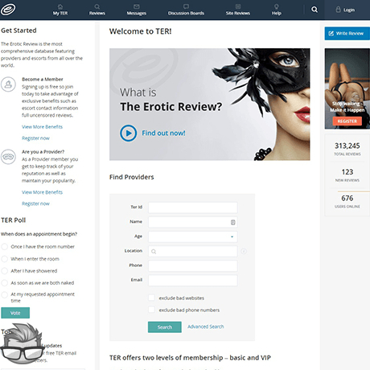
Task: Click the play button beside Find out now
Action: click(128, 133)
